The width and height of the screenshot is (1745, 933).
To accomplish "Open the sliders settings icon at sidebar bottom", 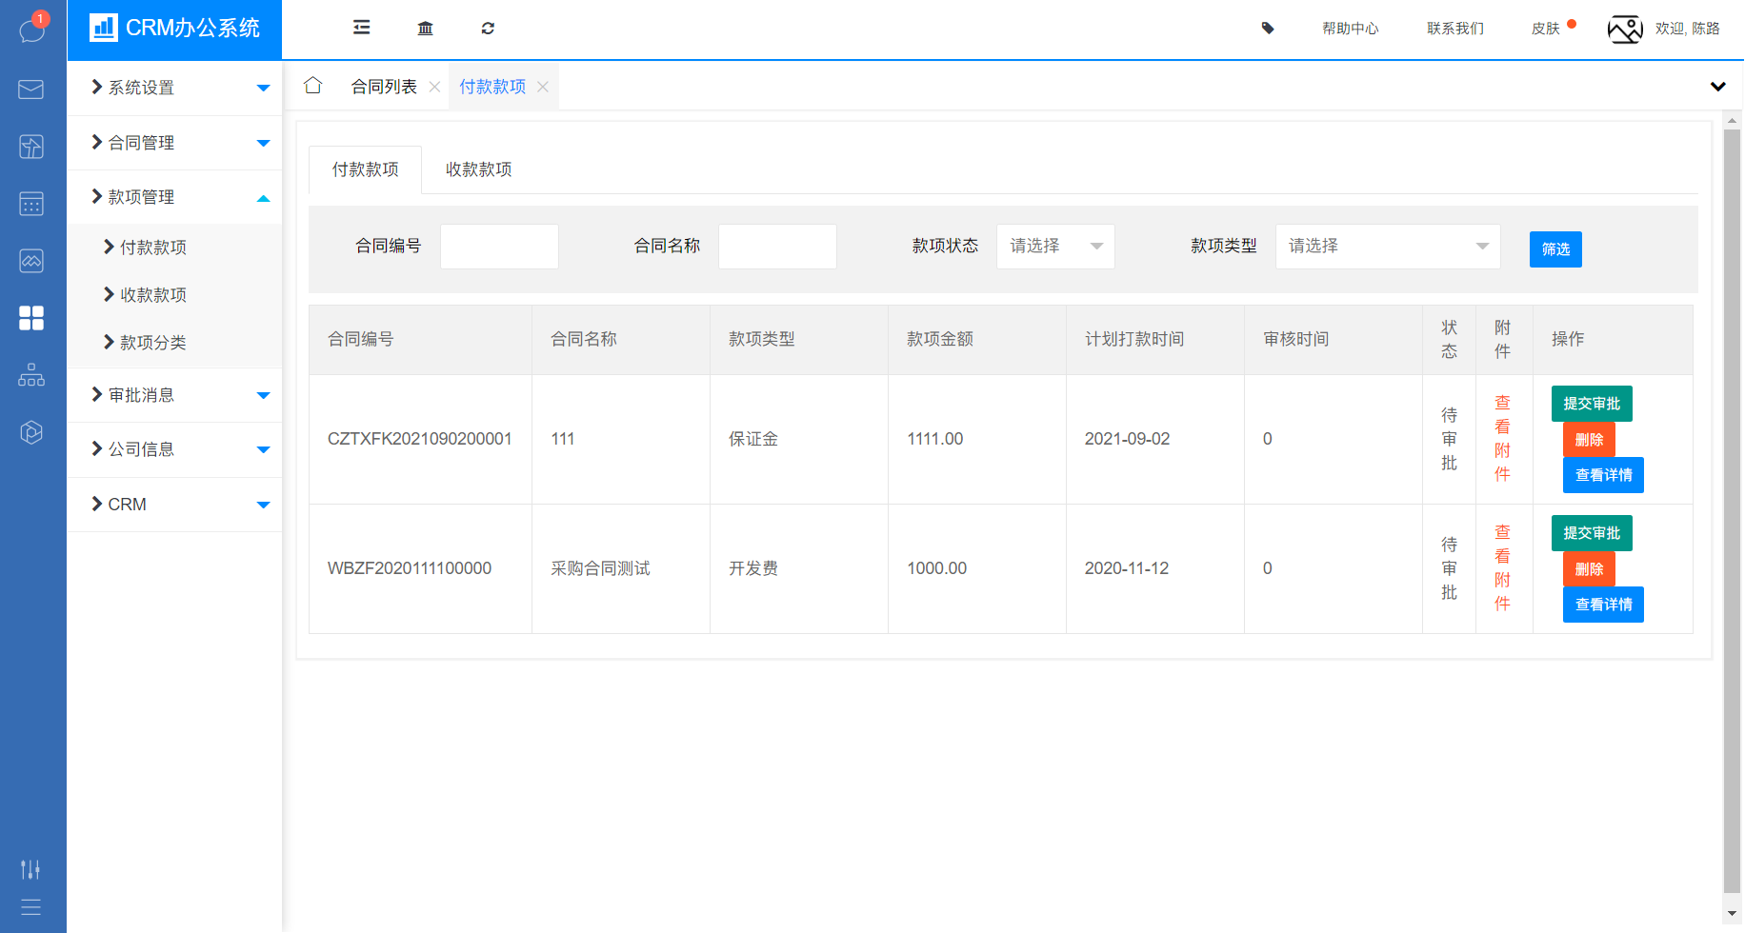I will [31, 868].
